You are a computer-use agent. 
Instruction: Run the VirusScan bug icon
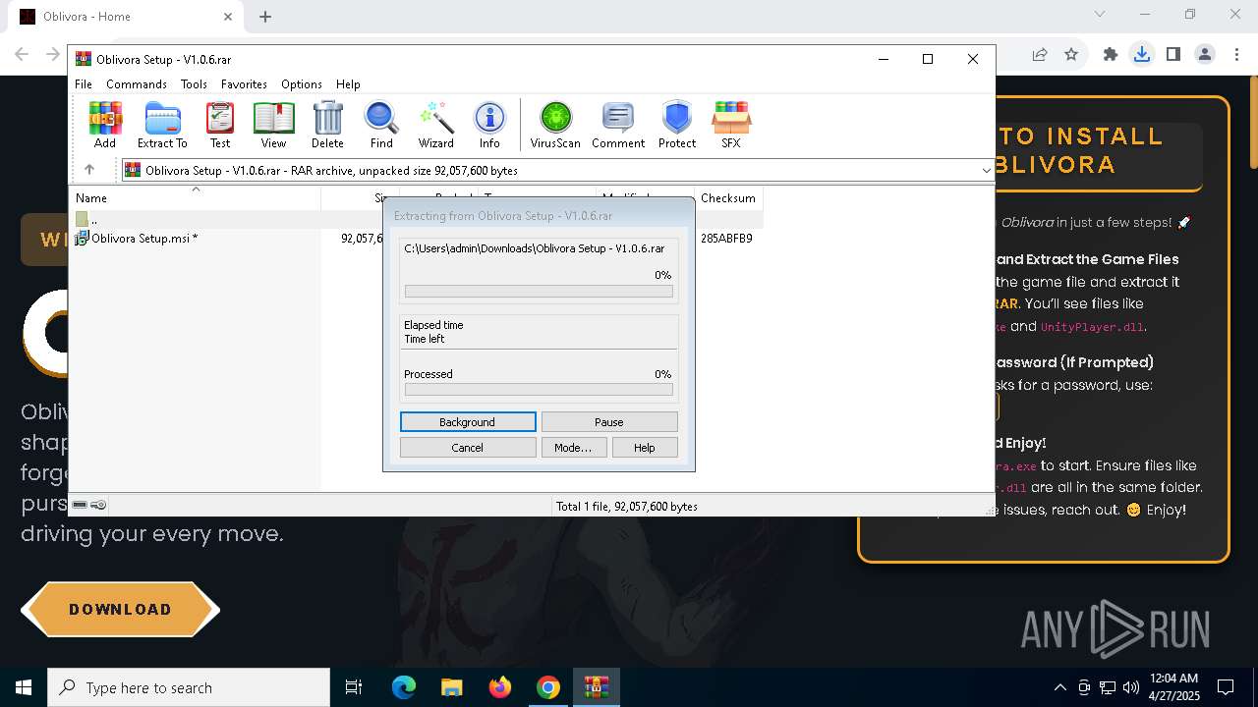pos(555,124)
